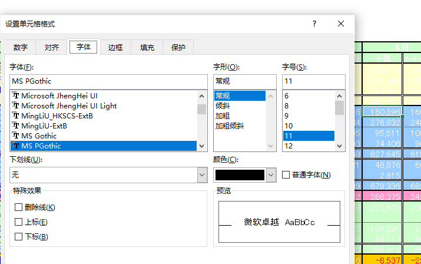Select Microsoft JhengHei UI Light font

(69, 105)
